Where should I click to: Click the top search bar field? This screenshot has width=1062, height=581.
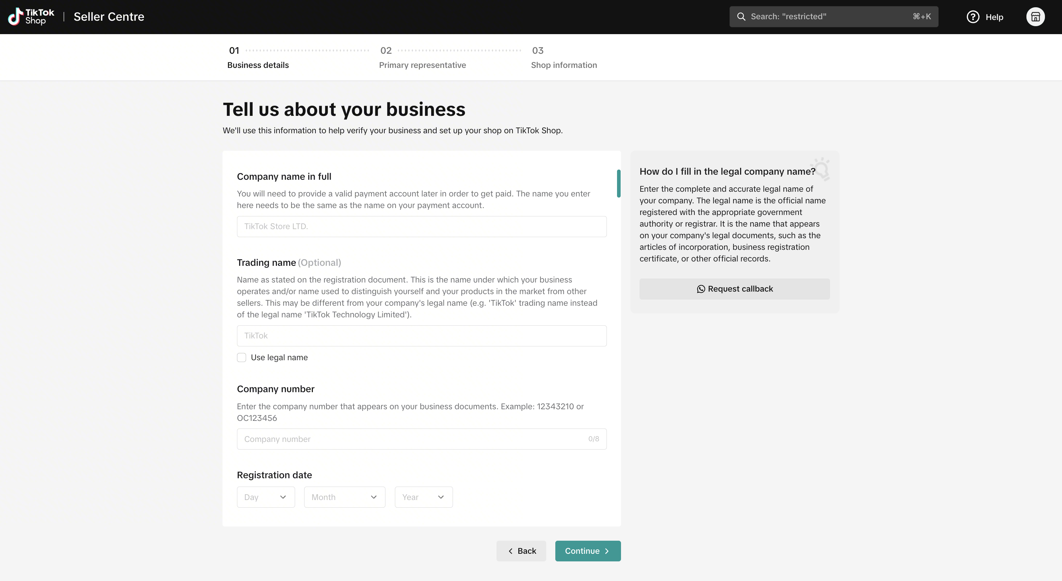[x=834, y=16]
